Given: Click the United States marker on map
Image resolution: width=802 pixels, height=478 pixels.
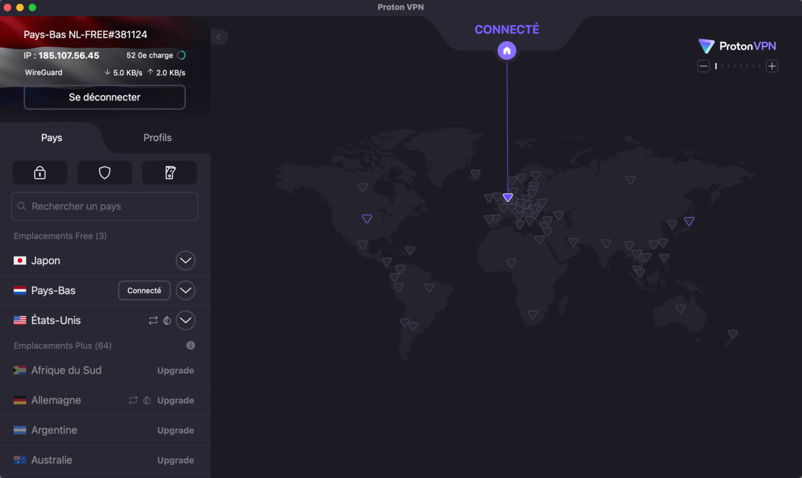Looking at the screenshot, I should (367, 219).
